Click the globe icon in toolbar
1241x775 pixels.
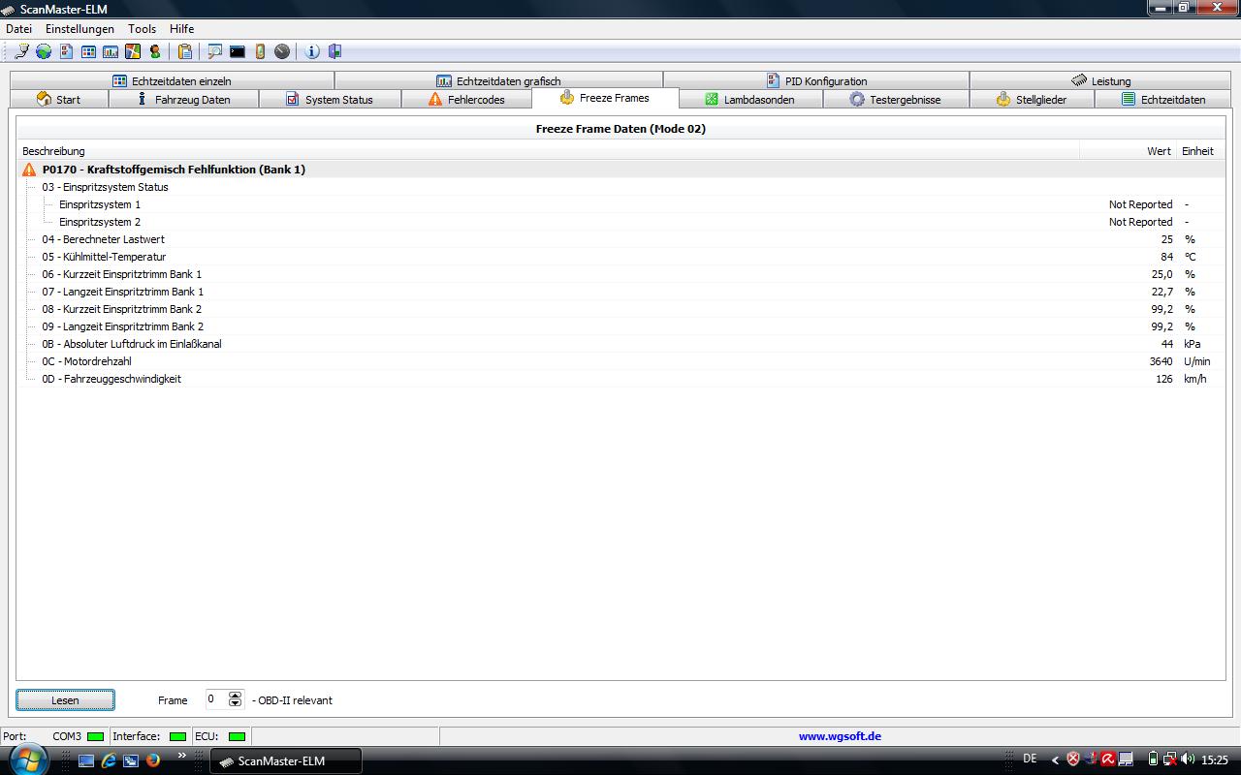click(44, 51)
